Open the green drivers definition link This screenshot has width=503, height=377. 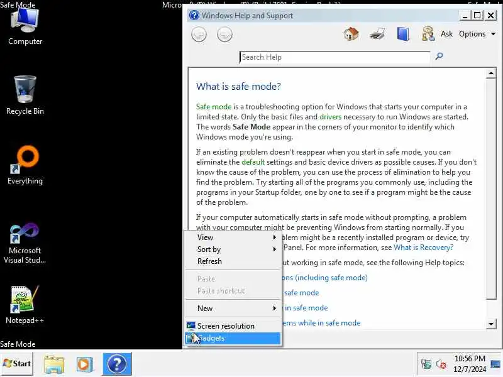[x=330, y=117]
